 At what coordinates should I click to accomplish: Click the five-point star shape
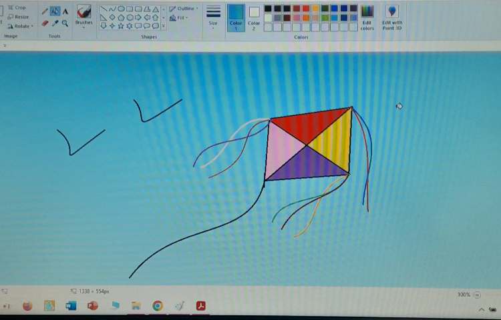[x=121, y=26]
